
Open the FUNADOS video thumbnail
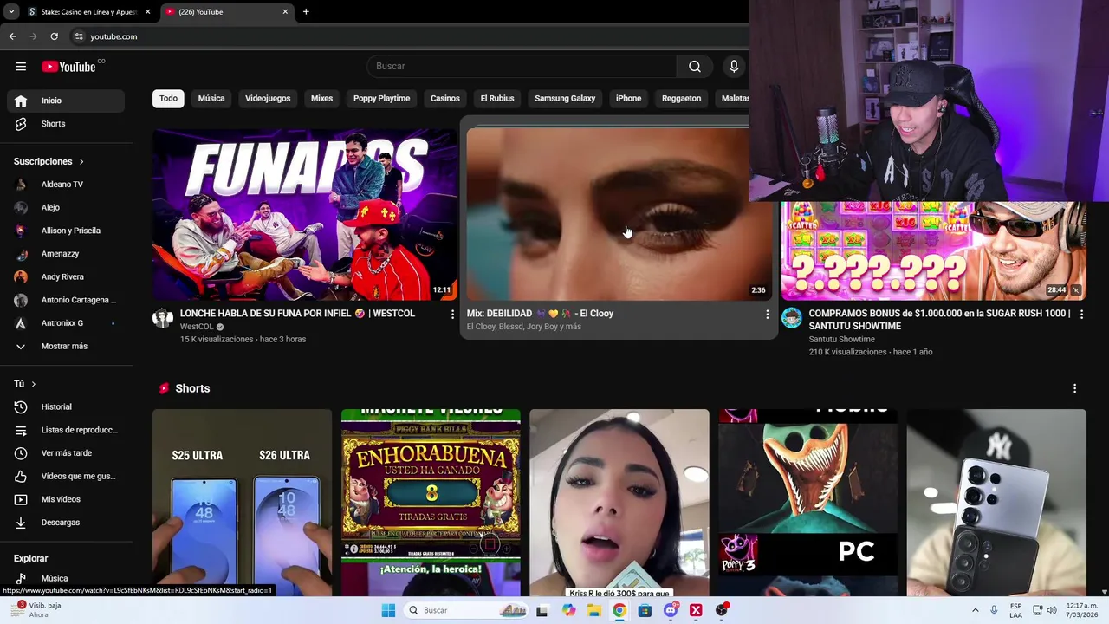click(305, 215)
